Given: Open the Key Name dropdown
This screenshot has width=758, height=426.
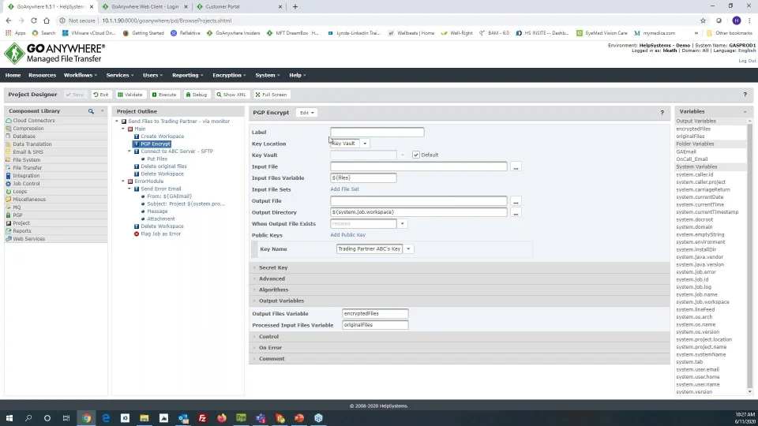Looking at the screenshot, I should (408, 248).
